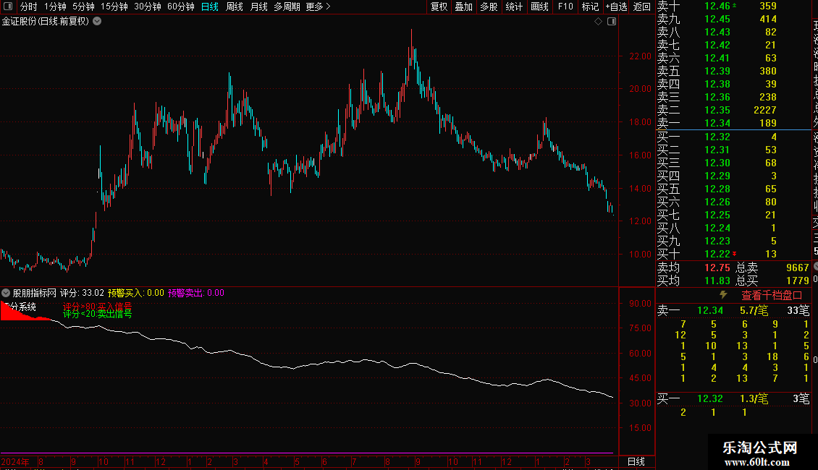This screenshot has width=818, height=470.
Task: Open 画线 drawing tools
Action: tap(539, 7)
